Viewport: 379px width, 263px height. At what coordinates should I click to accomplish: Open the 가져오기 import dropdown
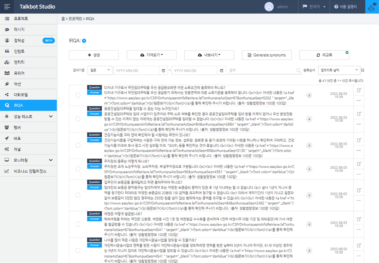151,55
